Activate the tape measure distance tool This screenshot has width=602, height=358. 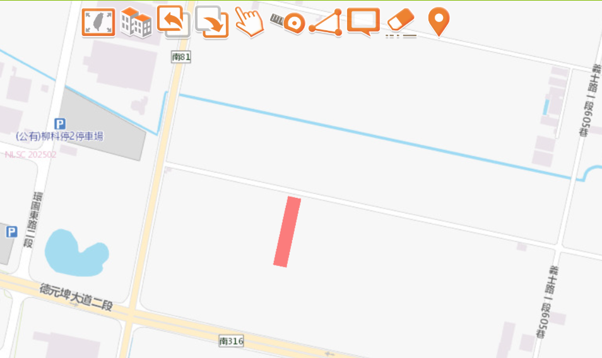pos(288,23)
